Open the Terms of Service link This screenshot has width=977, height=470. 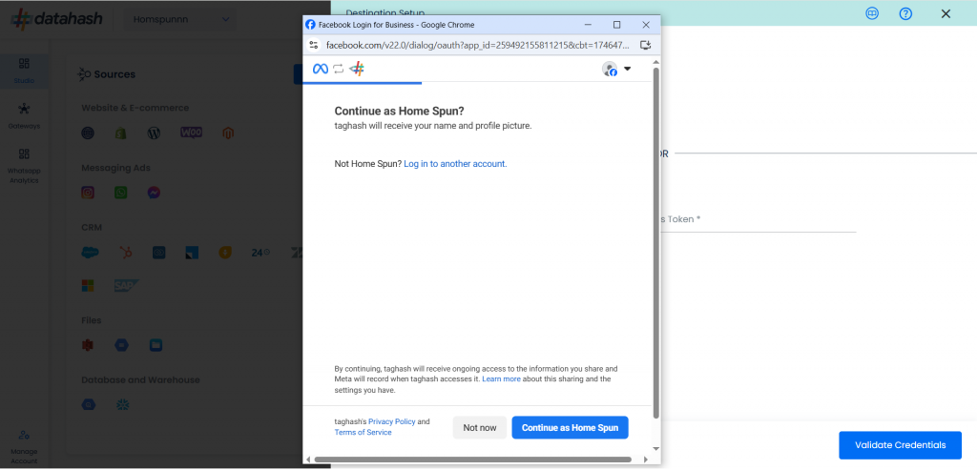click(364, 433)
